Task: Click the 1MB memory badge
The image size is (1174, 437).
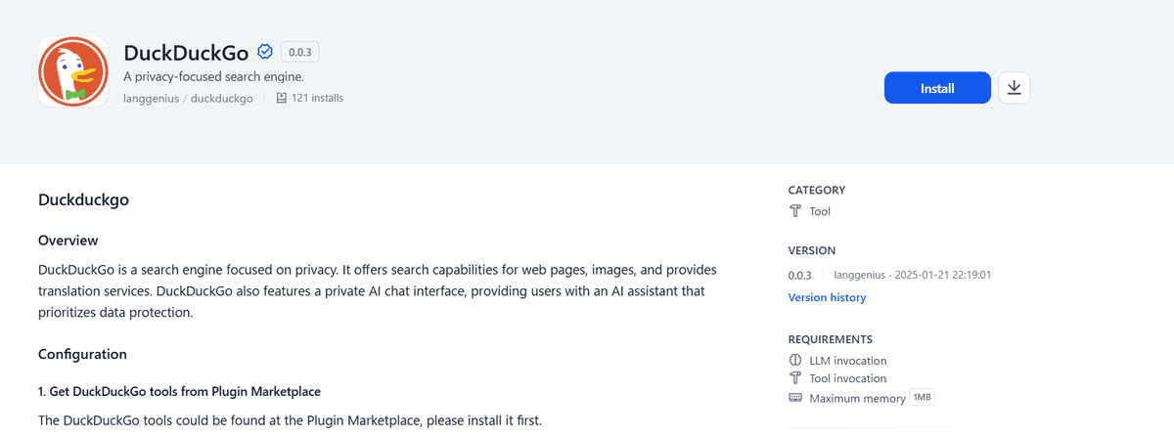Action: point(923,398)
